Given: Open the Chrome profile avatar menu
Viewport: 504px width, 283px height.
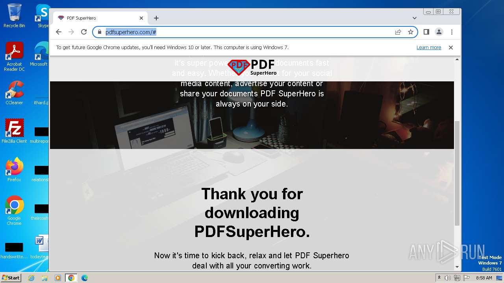Looking at the screenshot, I should (x=439, y=32).
